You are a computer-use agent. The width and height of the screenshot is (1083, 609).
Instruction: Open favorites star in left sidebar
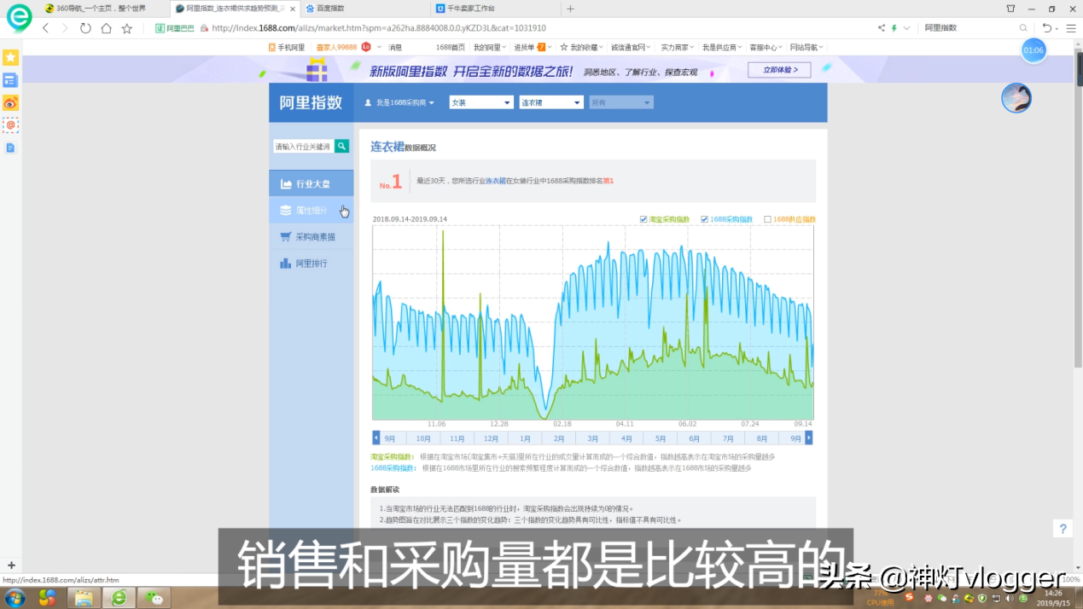tap(10, 57)
